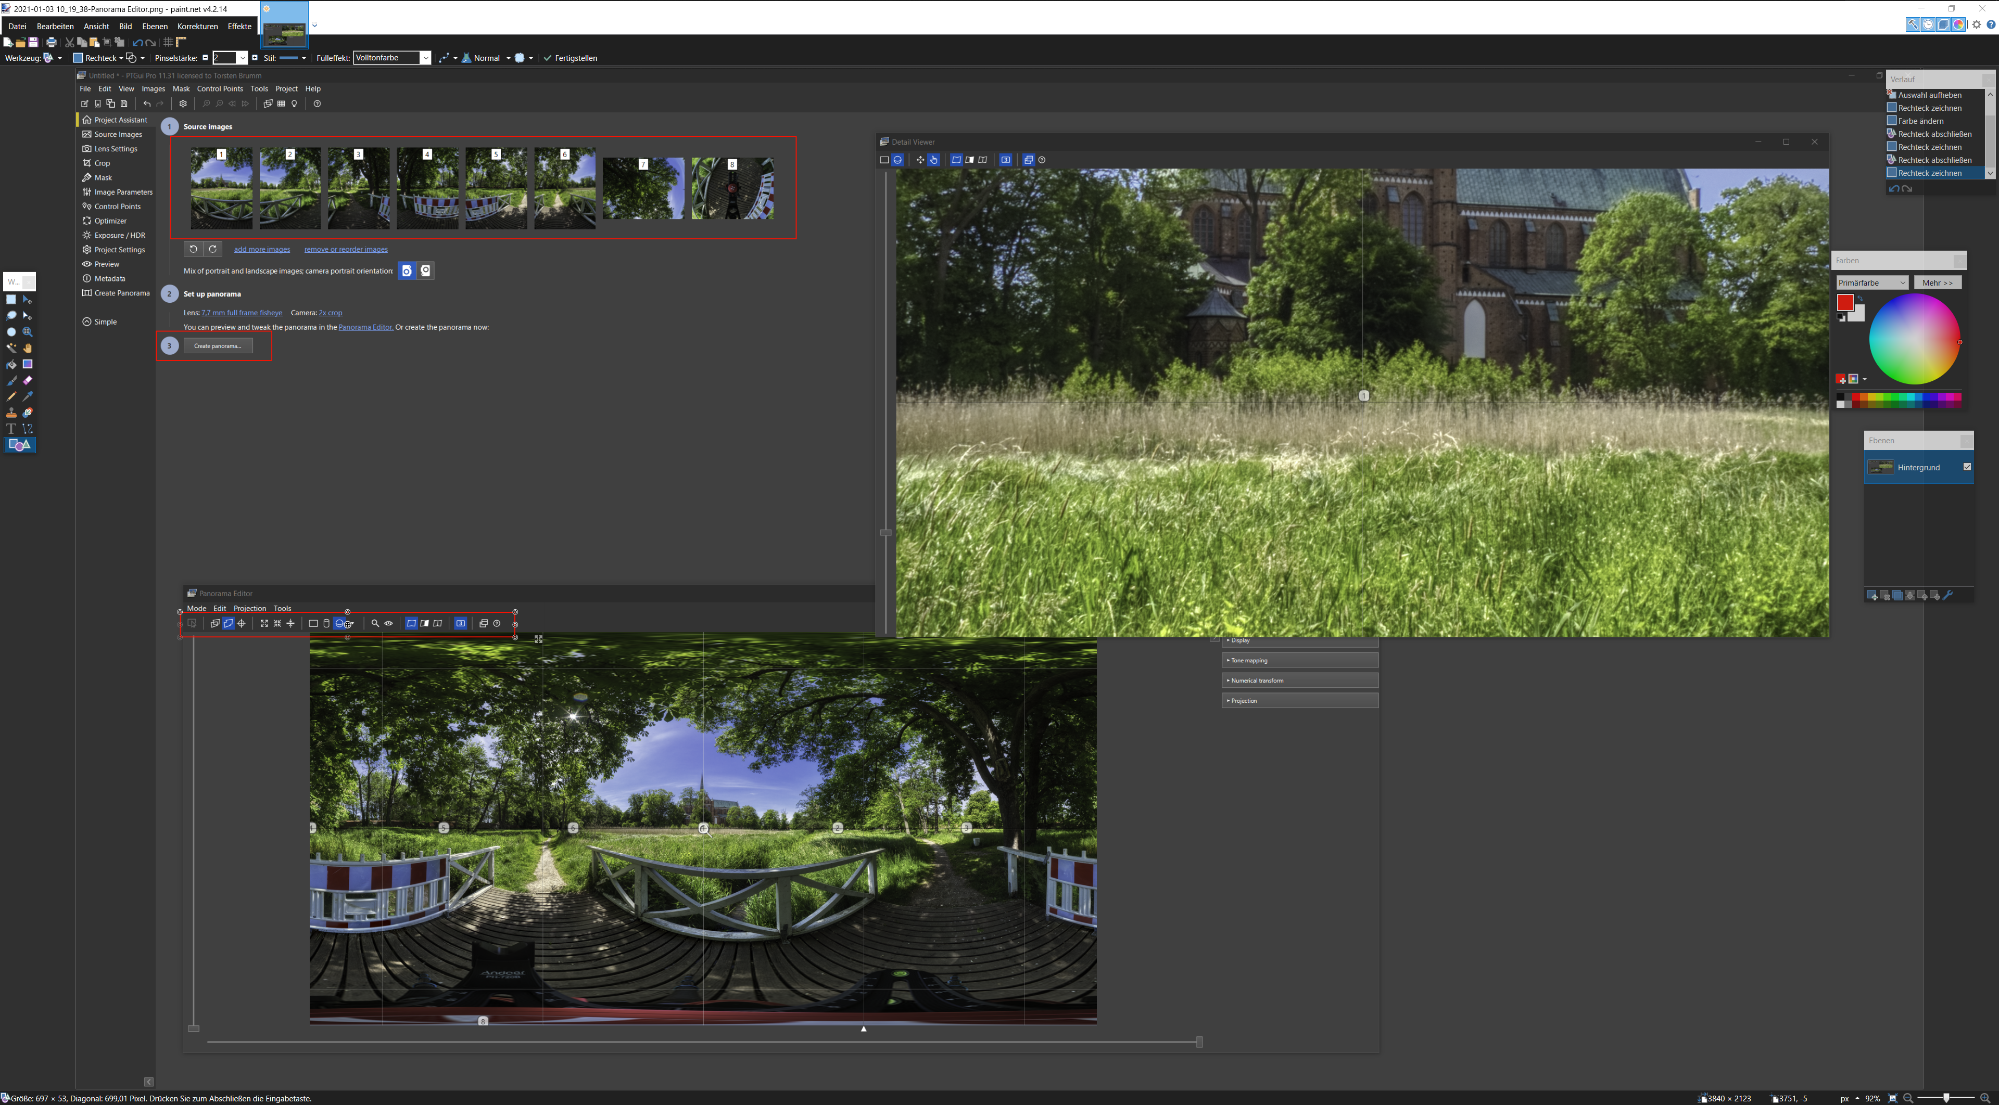Click the Save disk icon in the toolbar

33,42
